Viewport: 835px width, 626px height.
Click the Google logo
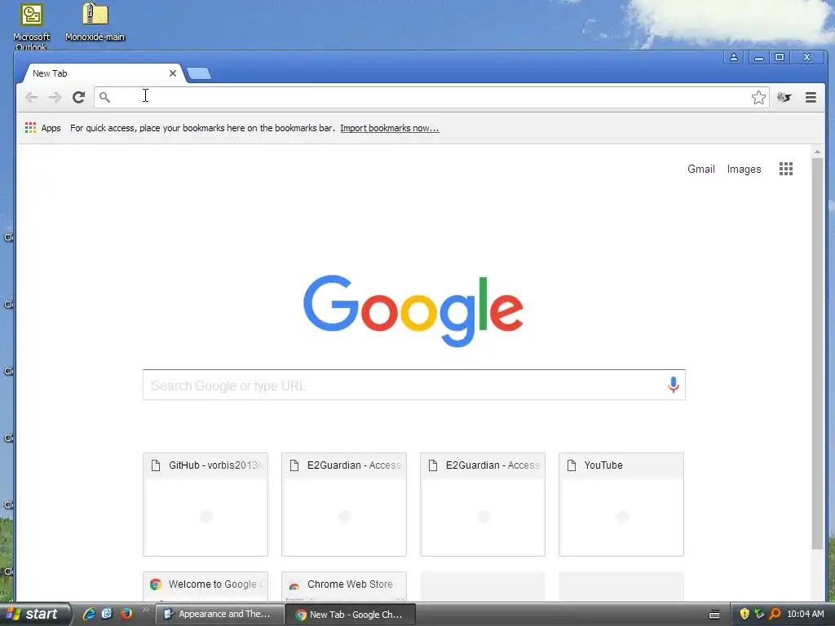[413, 311]
